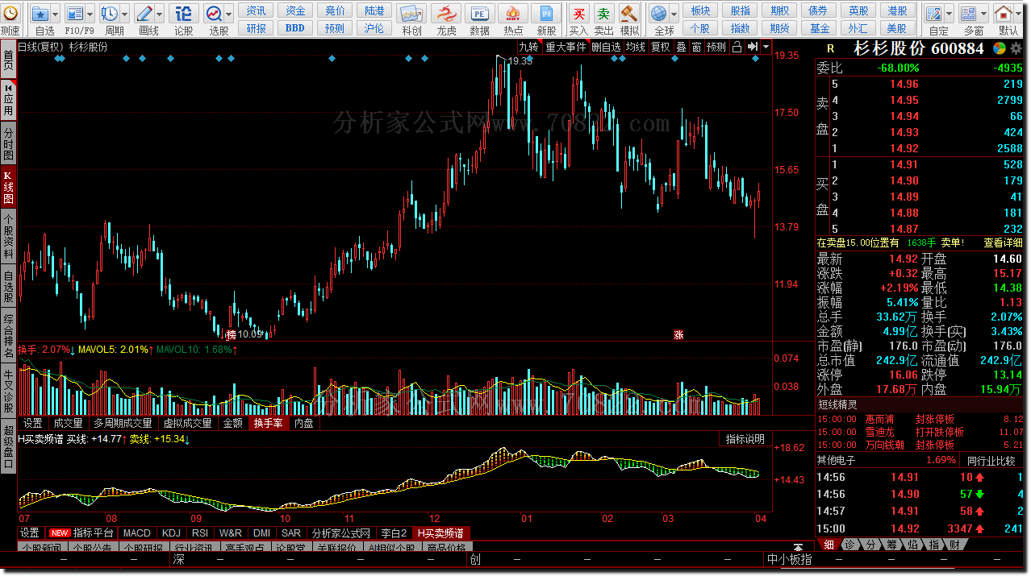Toggle the chart lock icon

tap(737, 47)
